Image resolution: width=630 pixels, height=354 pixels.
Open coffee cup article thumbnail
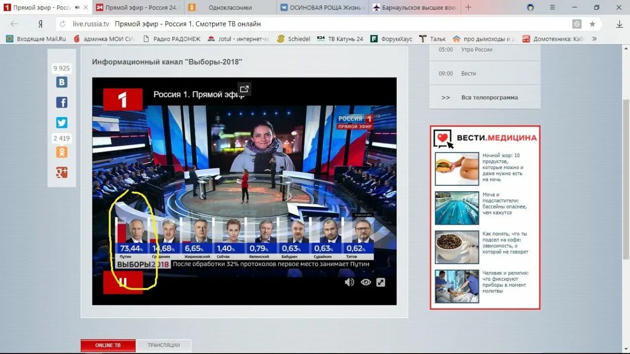457,247
